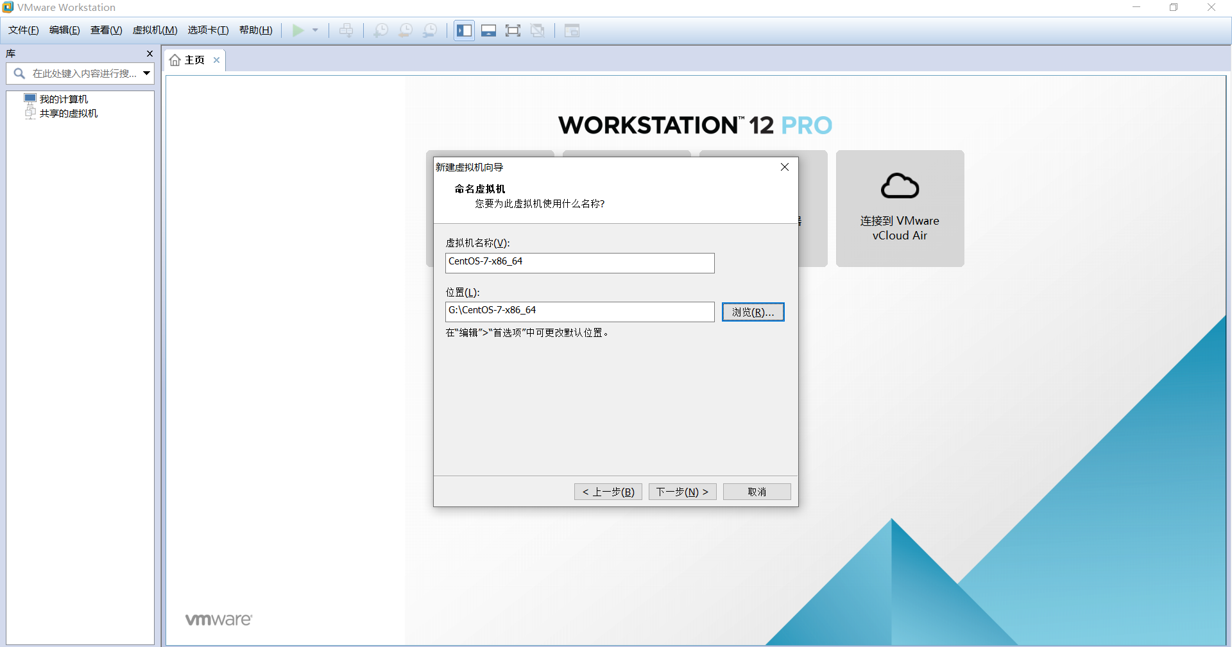Click the revert to snapshot icon
The width and height of the screenshot is (1232, 647).
pos(406,30)
